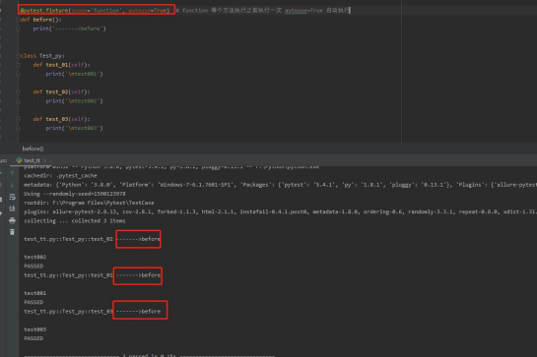Click the 'plugins:' console output line

280,212
